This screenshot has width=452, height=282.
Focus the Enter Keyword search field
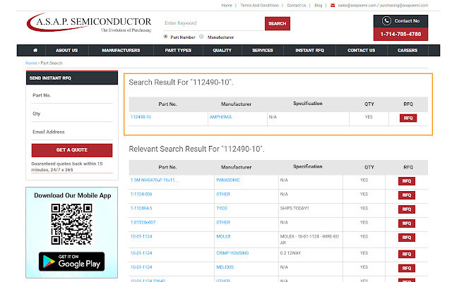(213, 23)
